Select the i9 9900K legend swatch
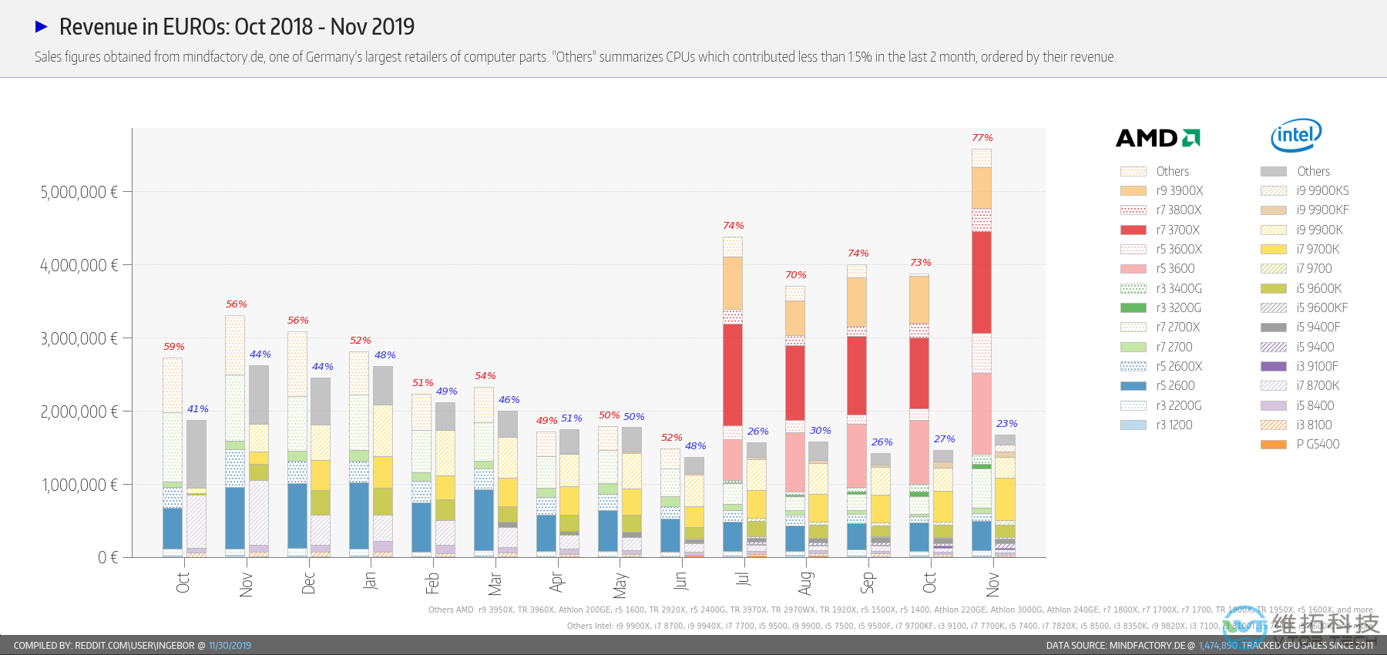The height and width of the screenshot is (655, 1387). pos(1274,230)
